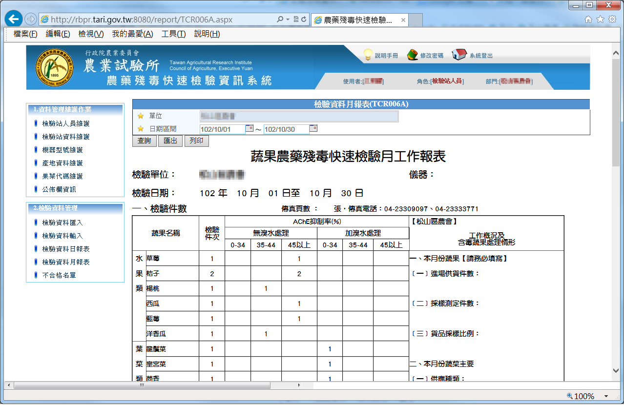Click the 系統登出 house icon
The width and height of the screenshot is (624, 405).
(x=459, y=55)
